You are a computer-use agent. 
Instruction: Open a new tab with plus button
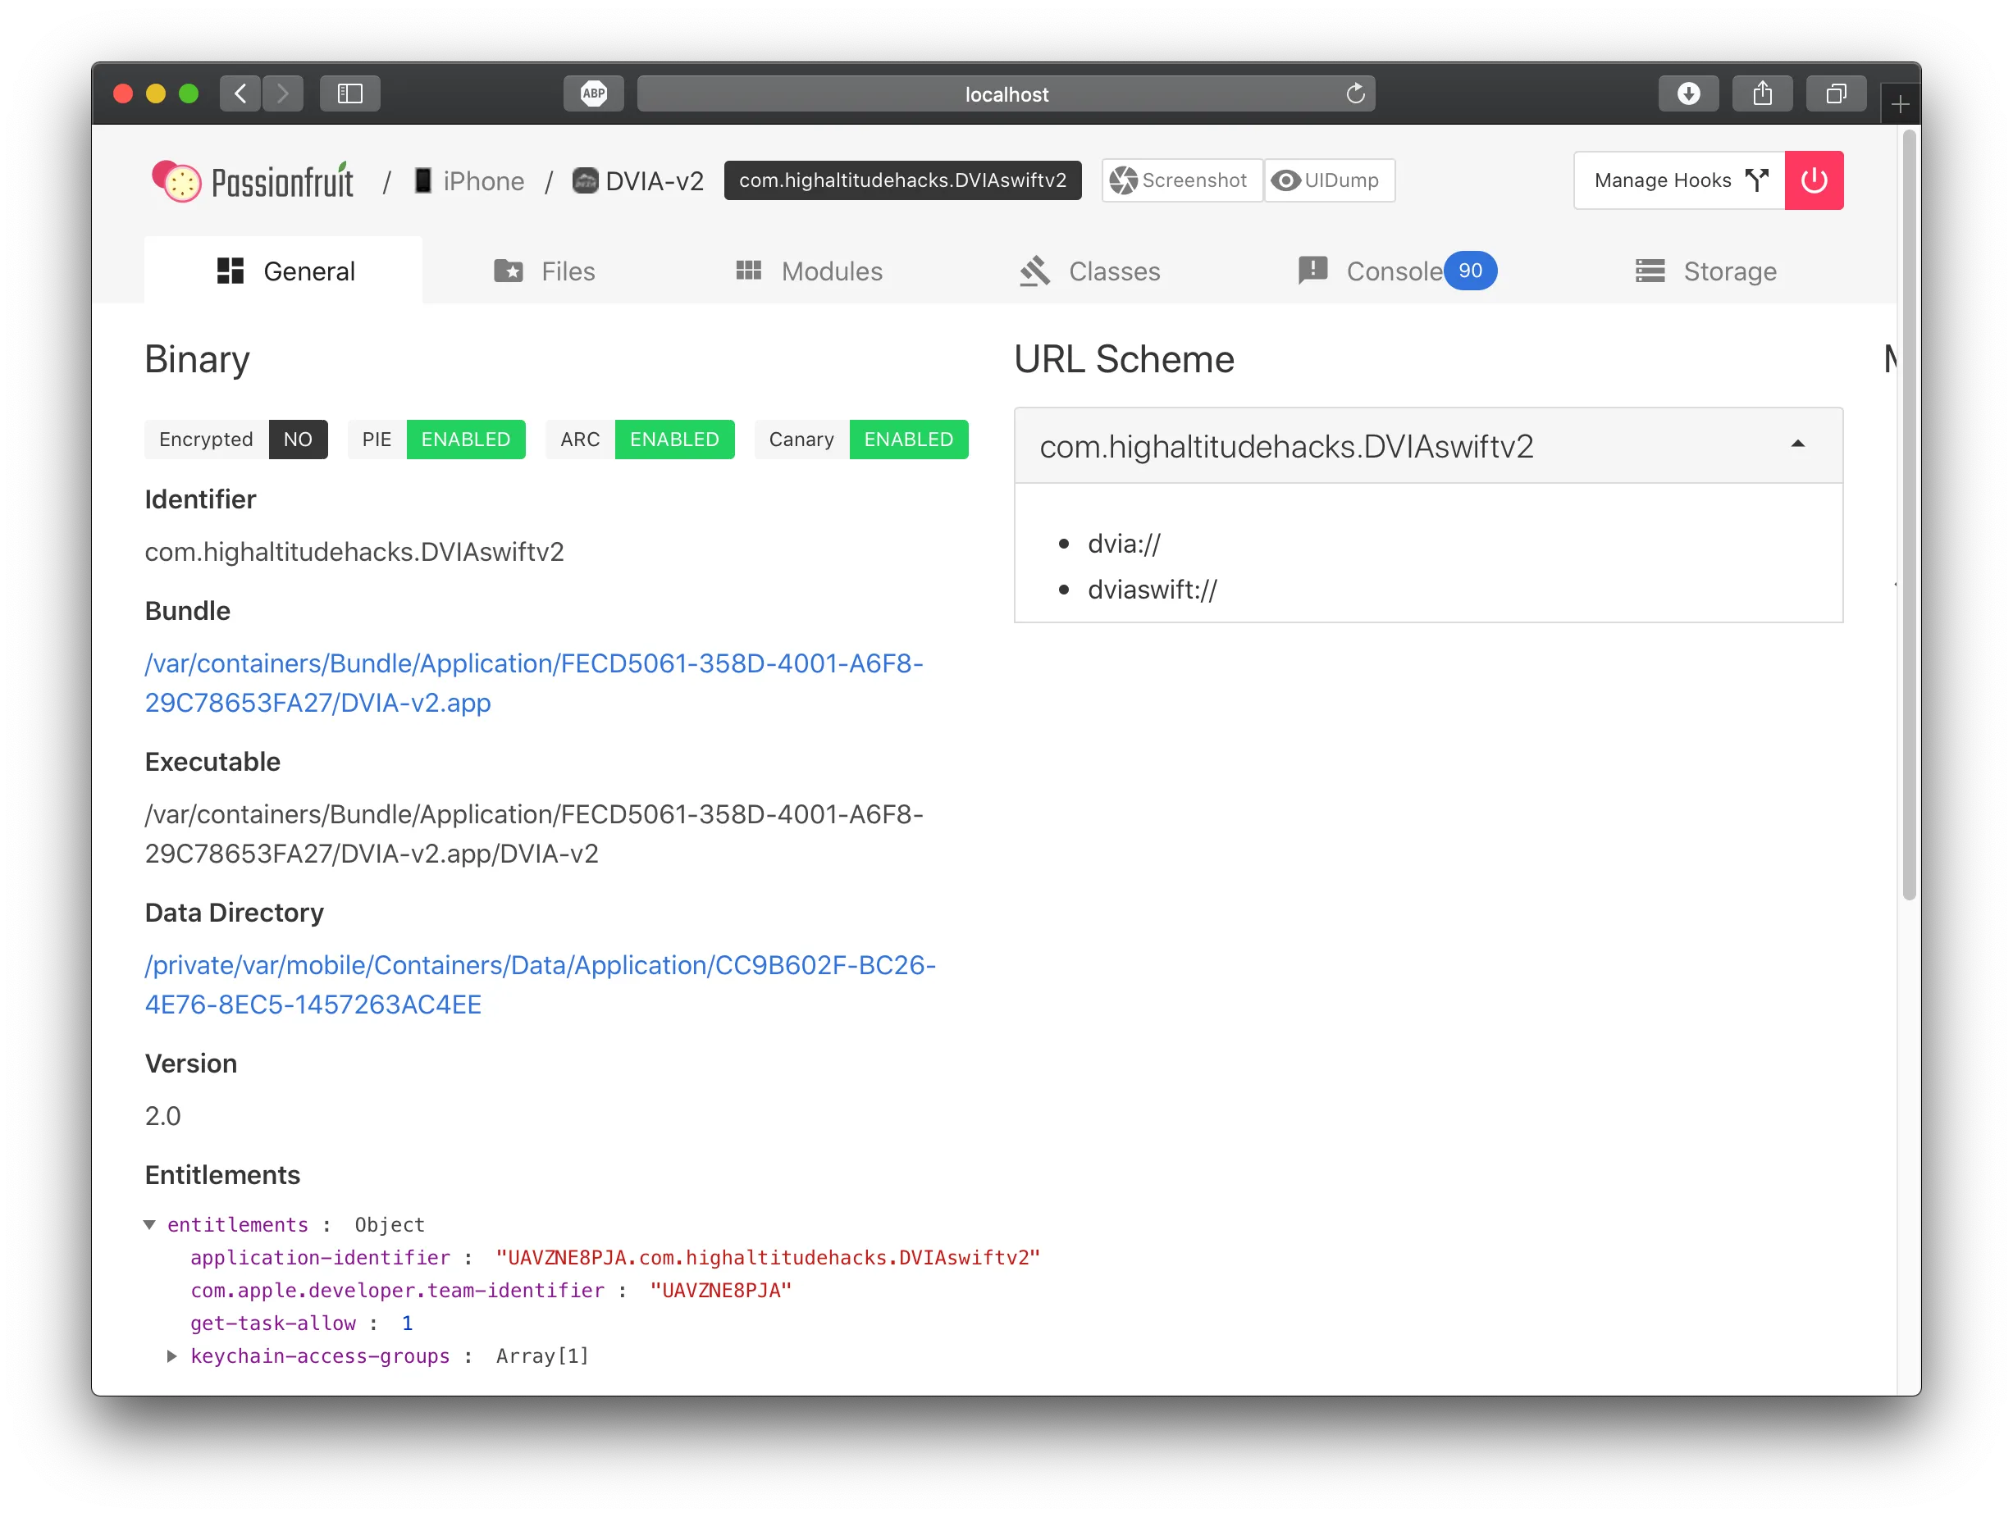pos(1899,105)
